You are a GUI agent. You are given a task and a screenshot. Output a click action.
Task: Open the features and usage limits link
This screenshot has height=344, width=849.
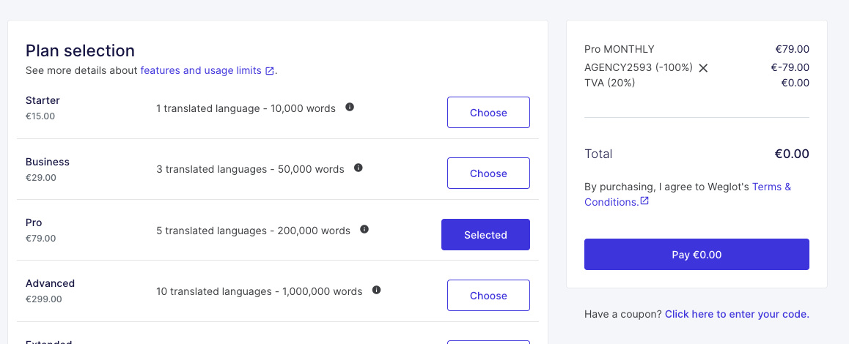point(200,71)
